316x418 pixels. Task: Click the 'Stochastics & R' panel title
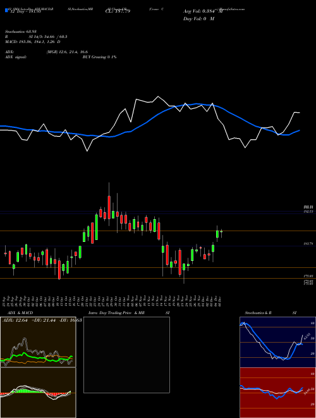[258, 313]
